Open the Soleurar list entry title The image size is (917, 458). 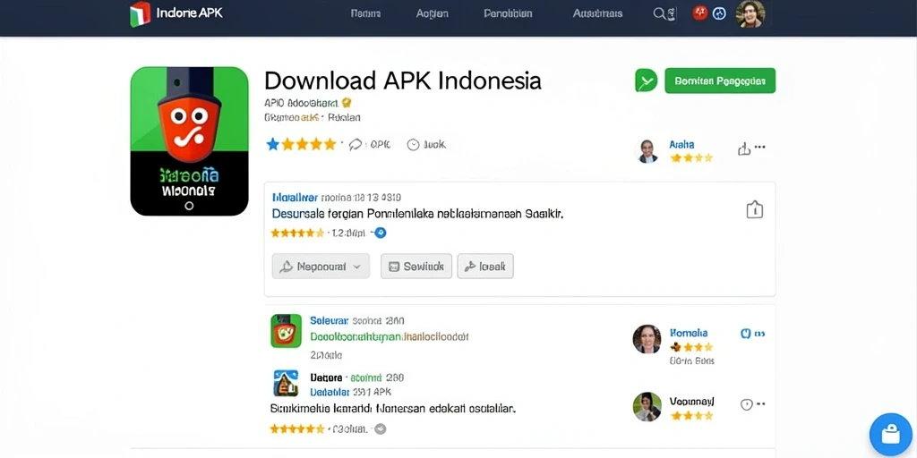pyautogui.click(x=330, y=321)
